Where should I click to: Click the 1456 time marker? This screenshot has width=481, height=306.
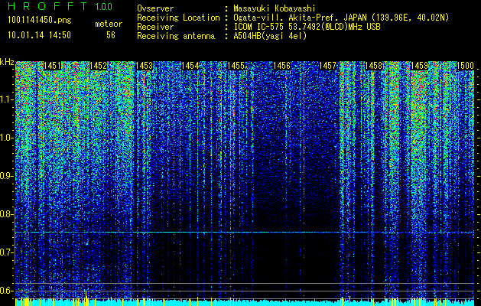coord(281,66)
